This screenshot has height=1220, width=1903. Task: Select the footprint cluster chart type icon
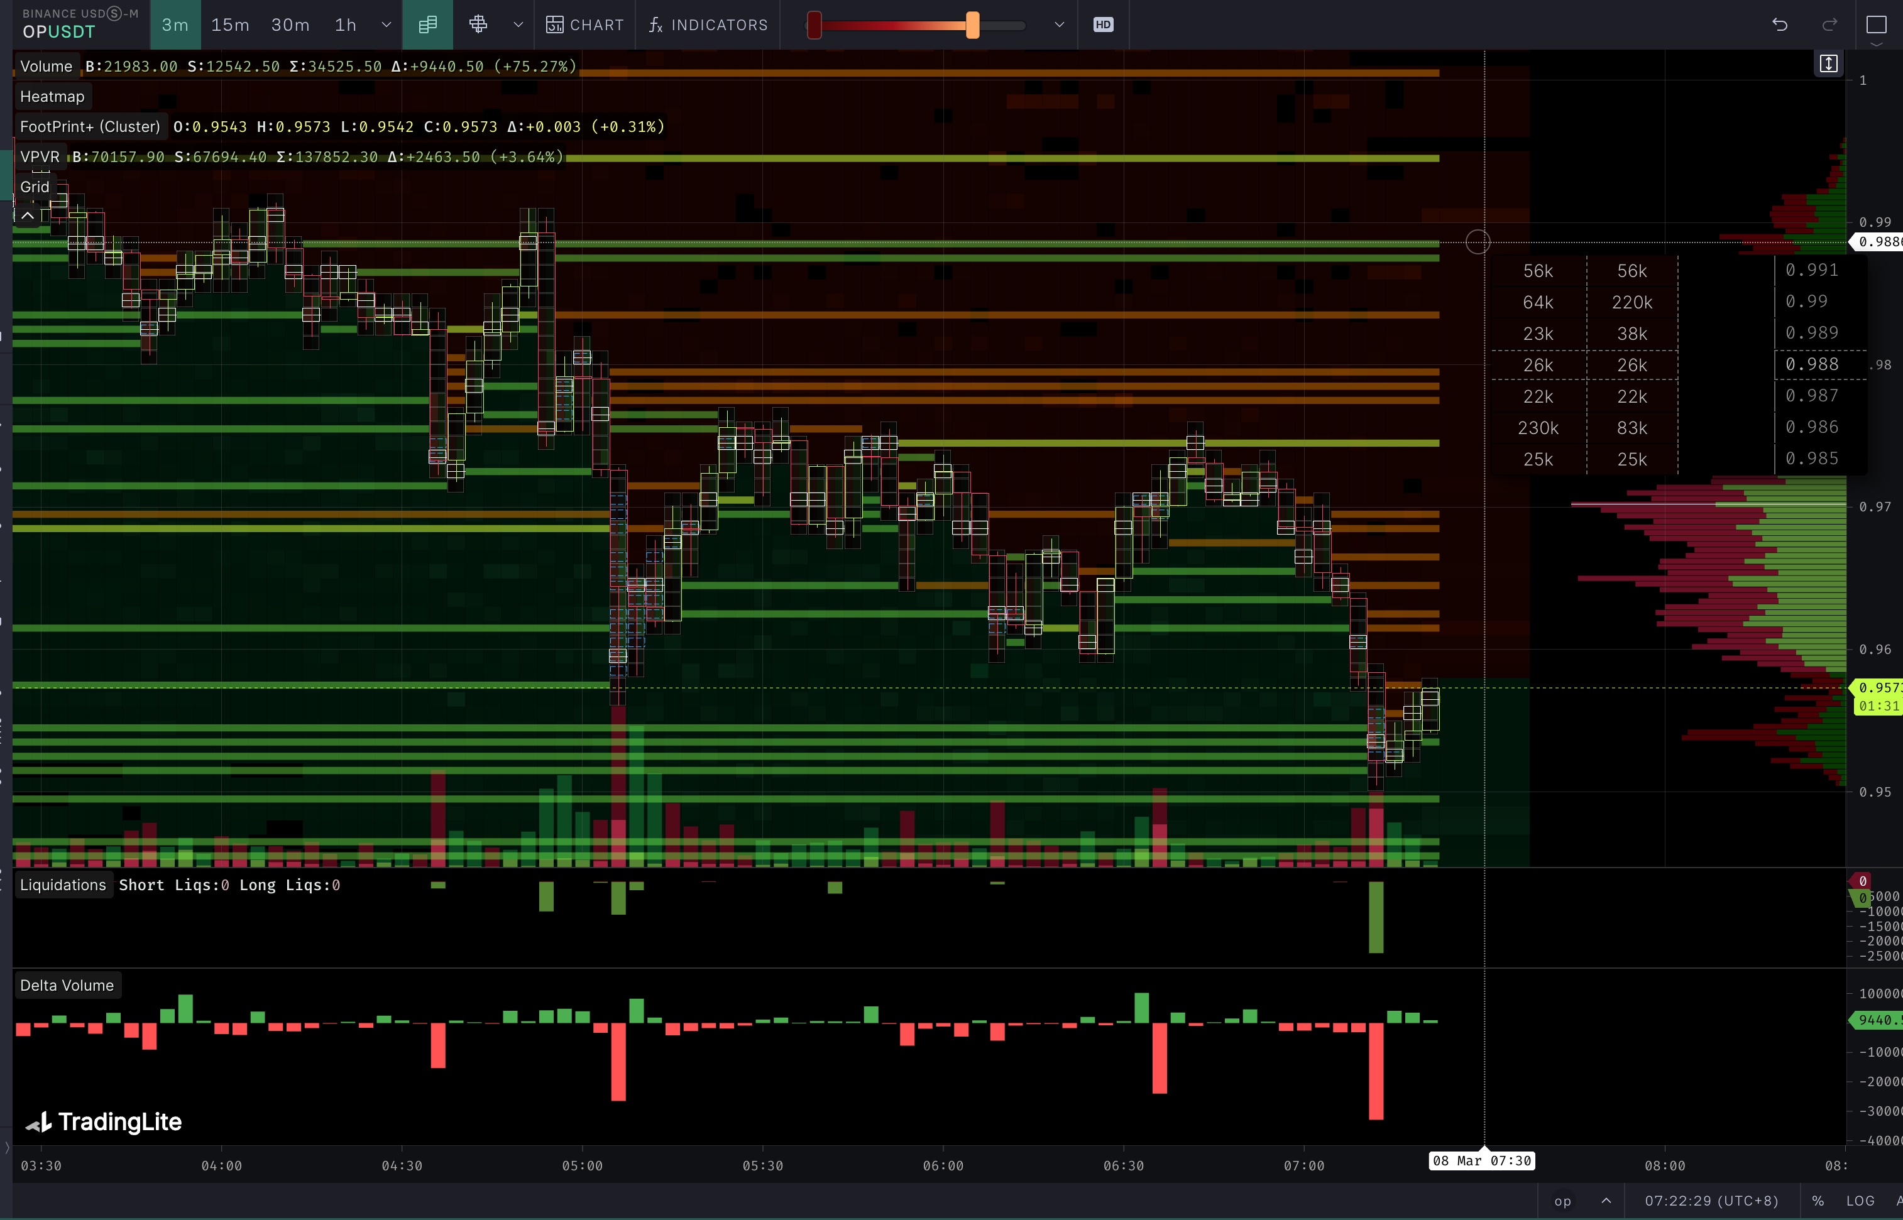(427, 25)
